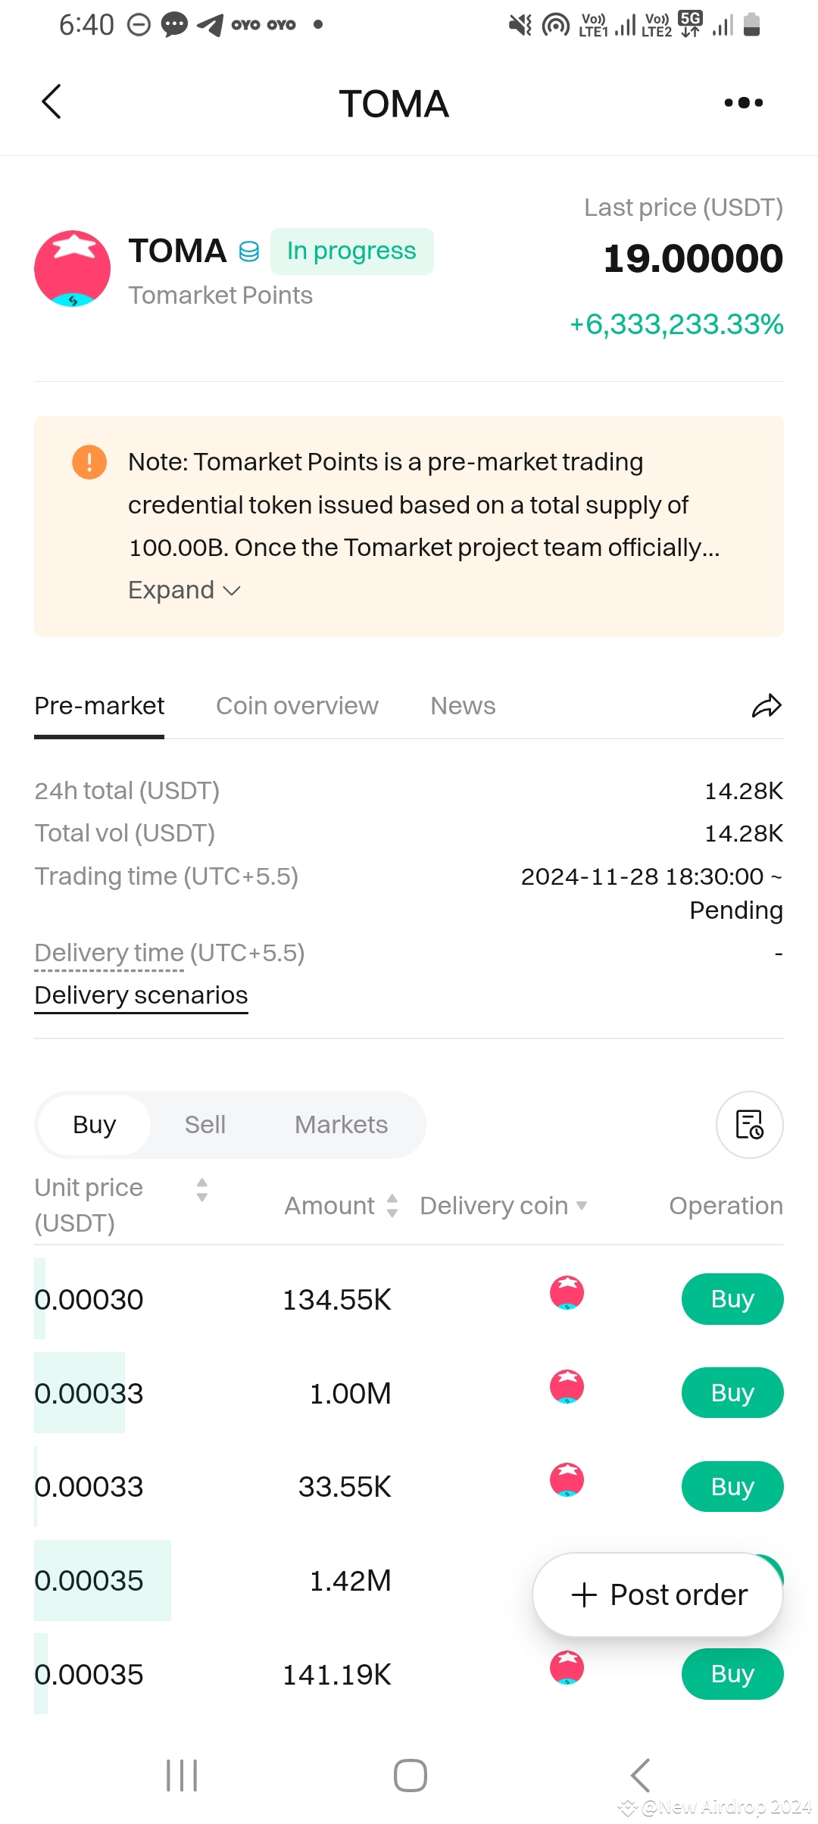
Task: Open the three-dot more options menu
Action: coord(743,102)
